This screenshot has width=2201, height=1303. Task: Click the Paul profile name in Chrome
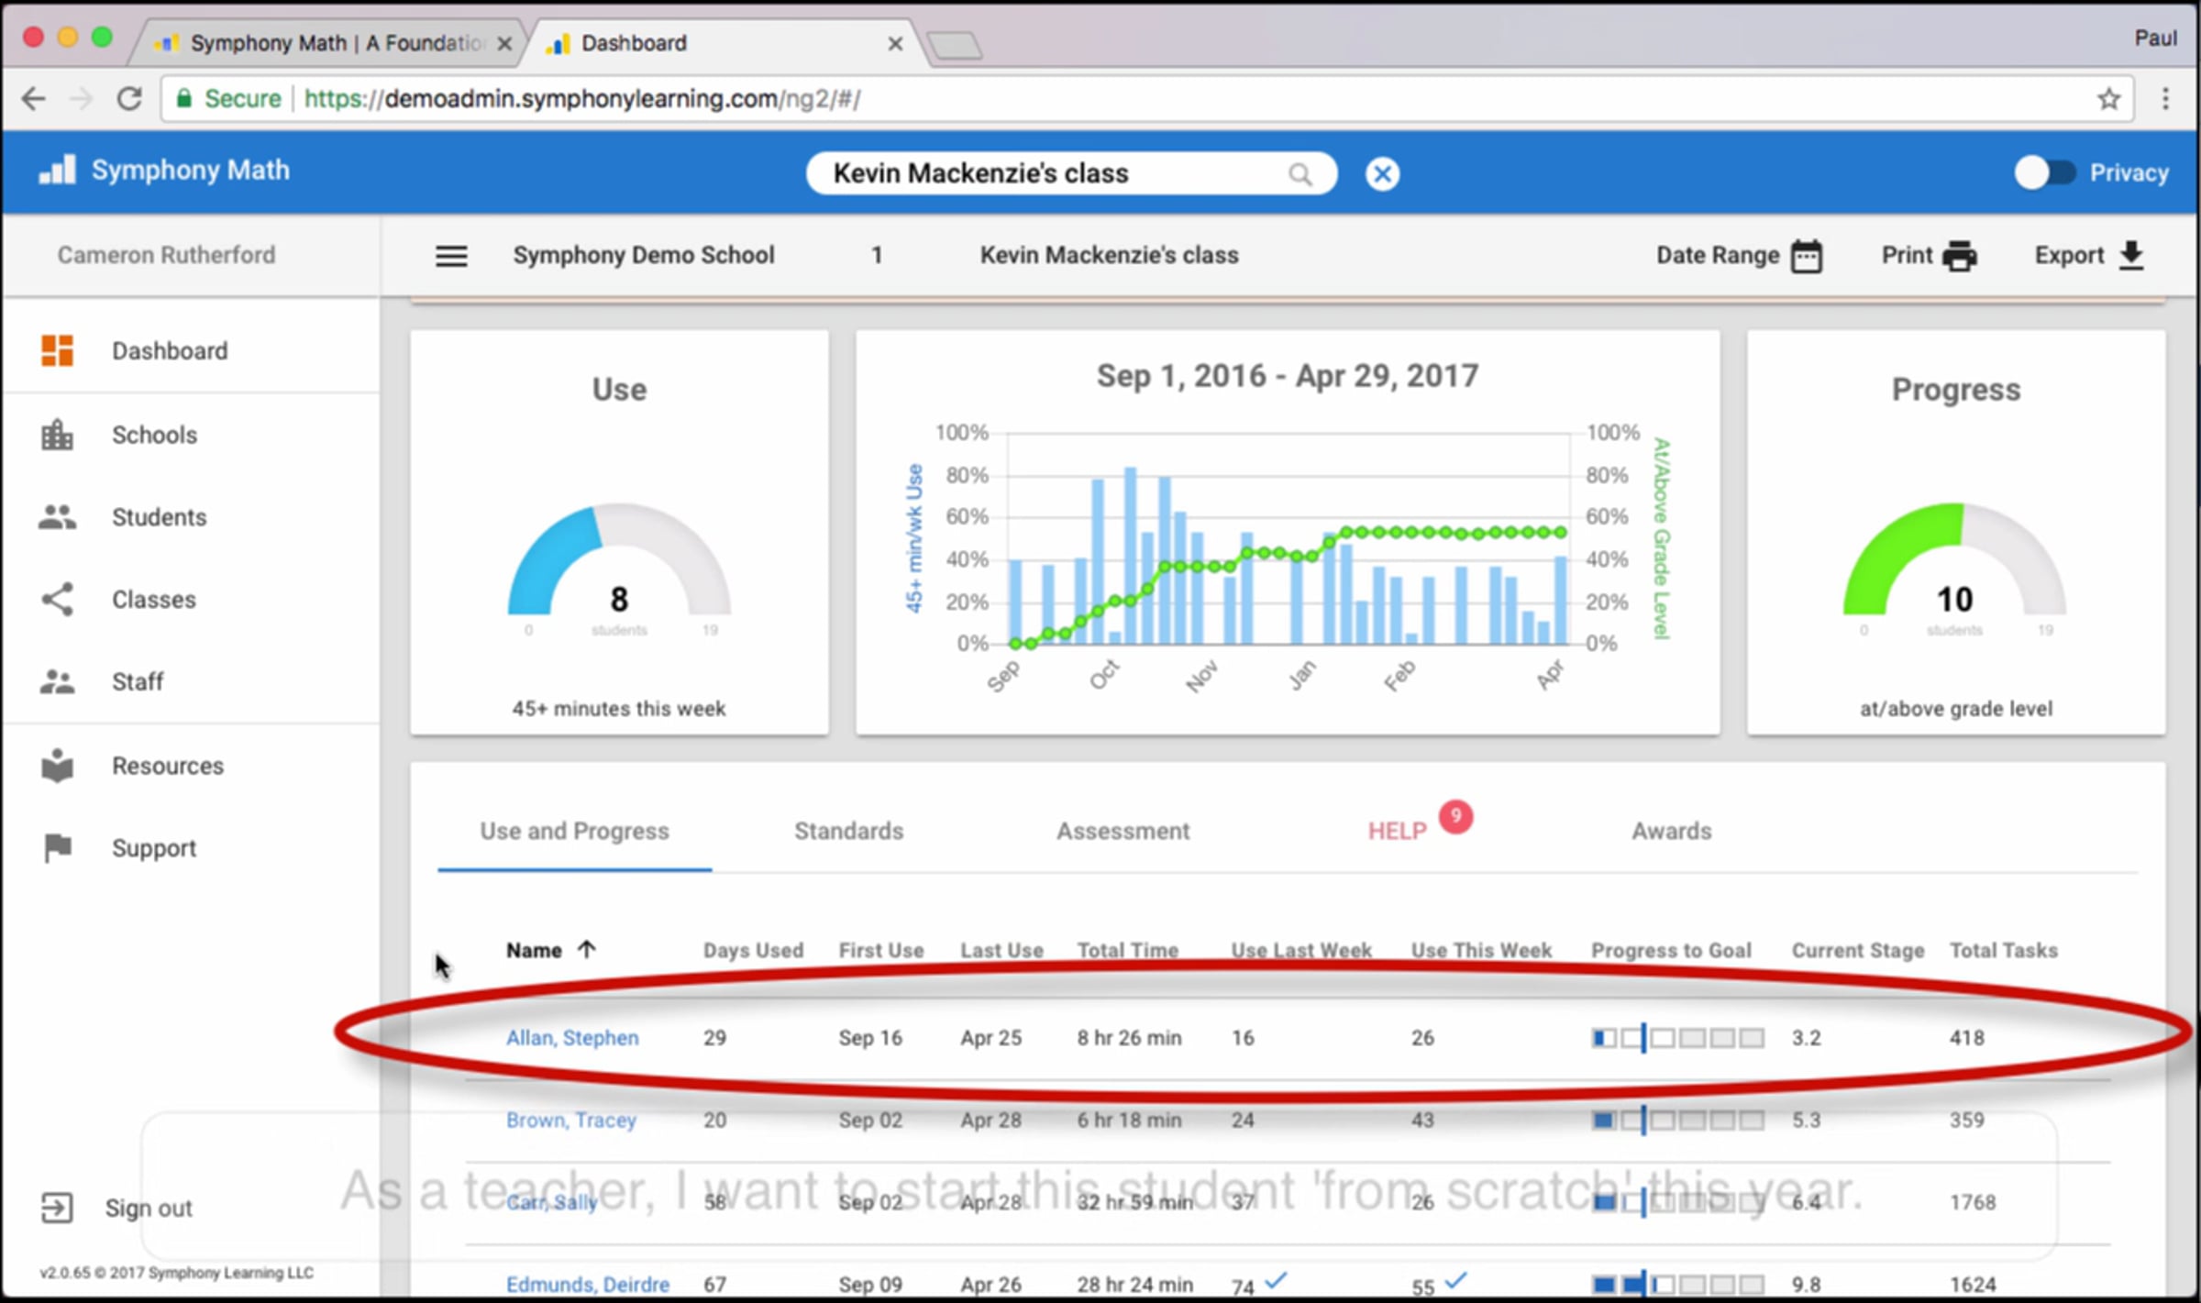(2155, 38)
